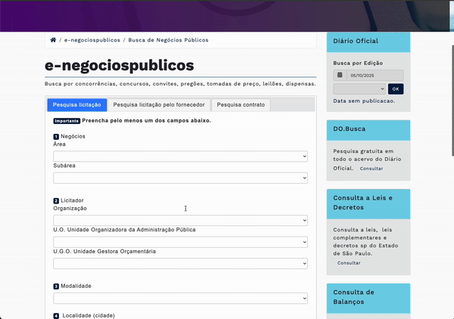Expand the U.O. Unidade Organizadora dropdown
This screenshot has width=454, height=319.
click(180, 242)
